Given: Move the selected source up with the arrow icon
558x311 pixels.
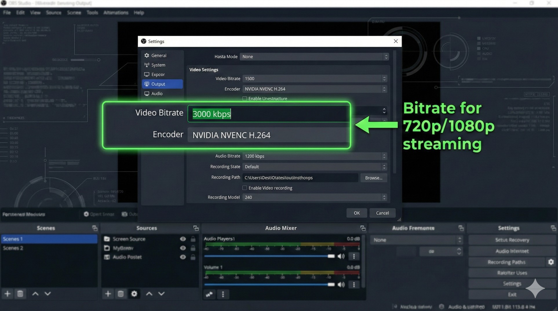Looking at the screenshot, I should 149,294.
